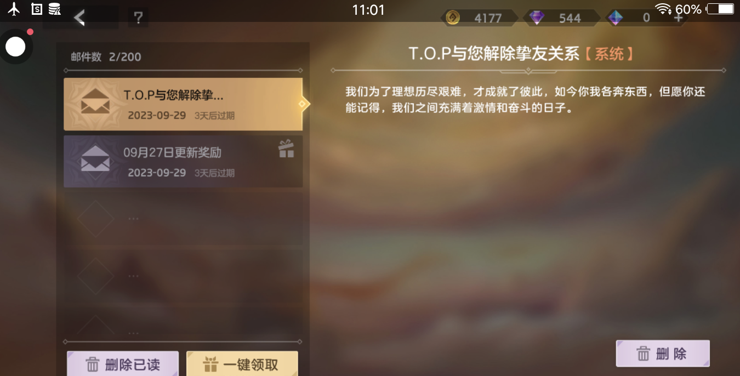740x376 pixels.
Task: Tap the white floating record circle
Action: point(15,47)
